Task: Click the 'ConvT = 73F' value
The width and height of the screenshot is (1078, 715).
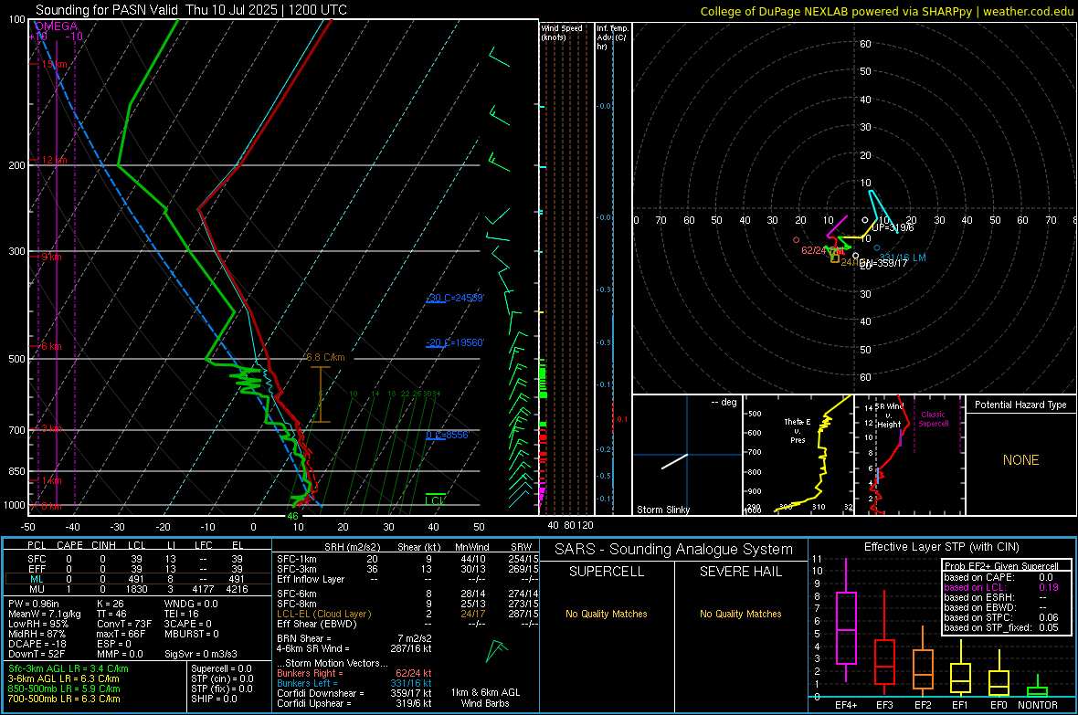Action: click(123, 624)
